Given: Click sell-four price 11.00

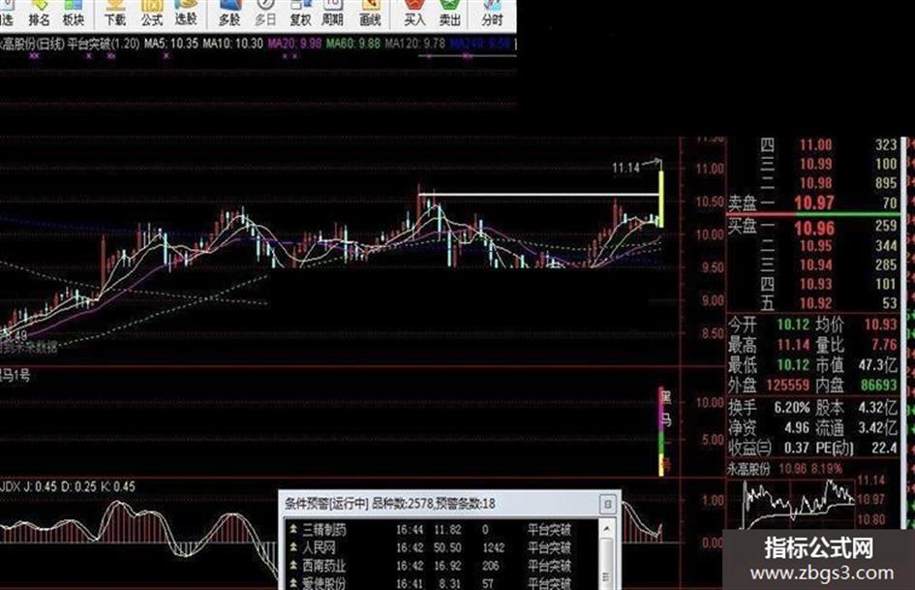Looking at the screenshot, I should pos(815,145).
